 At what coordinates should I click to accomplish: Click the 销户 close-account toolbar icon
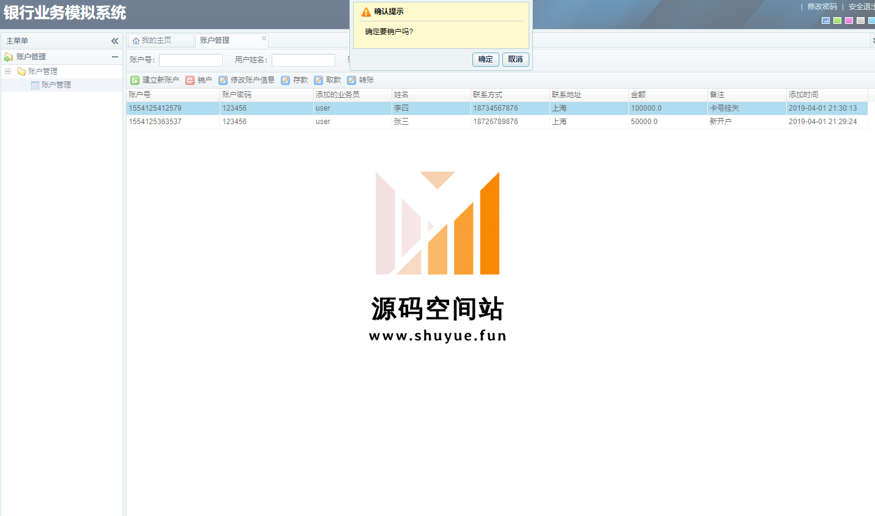point(190,80)
